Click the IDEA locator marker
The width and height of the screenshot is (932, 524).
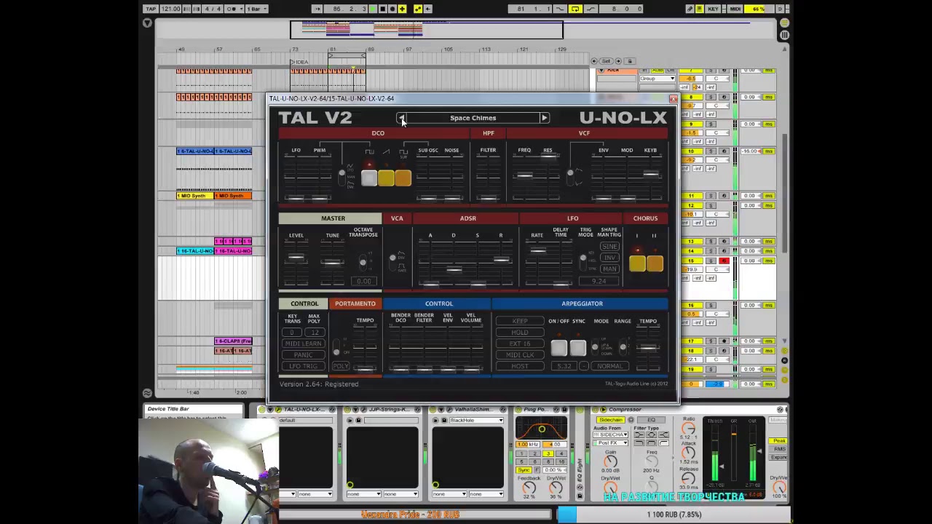pyautogui.click(x=301, y=62)
